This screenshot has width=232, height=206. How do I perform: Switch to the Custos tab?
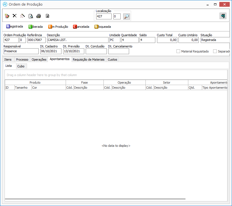(112, 59)
